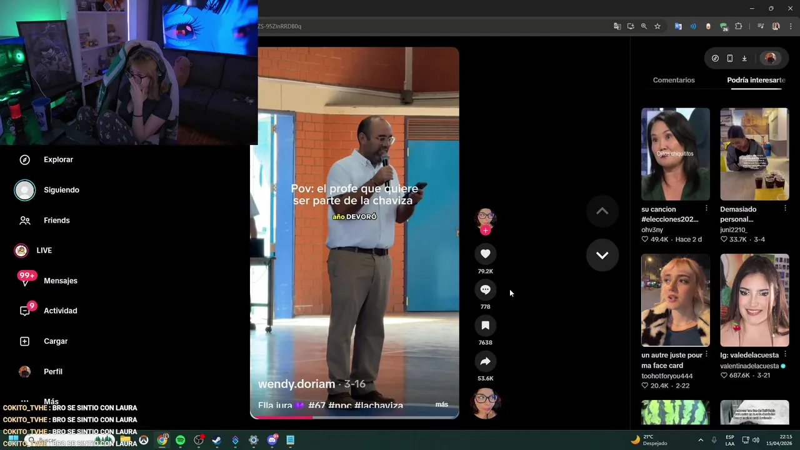
Task: Click the translate page icon in address bar
Action: (617, 26)
